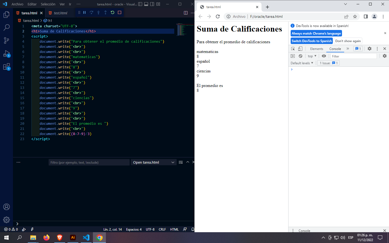Open the Default levels dropdown

pyautogui.click(x=302, y=63)
